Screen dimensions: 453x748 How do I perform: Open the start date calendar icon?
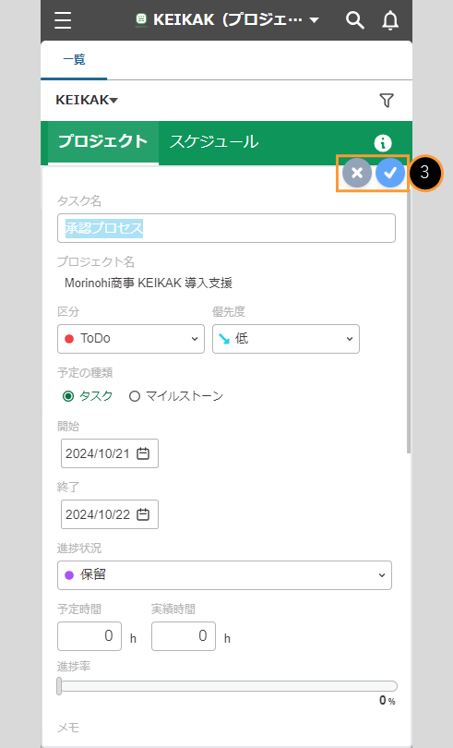(x=143, y=453)
